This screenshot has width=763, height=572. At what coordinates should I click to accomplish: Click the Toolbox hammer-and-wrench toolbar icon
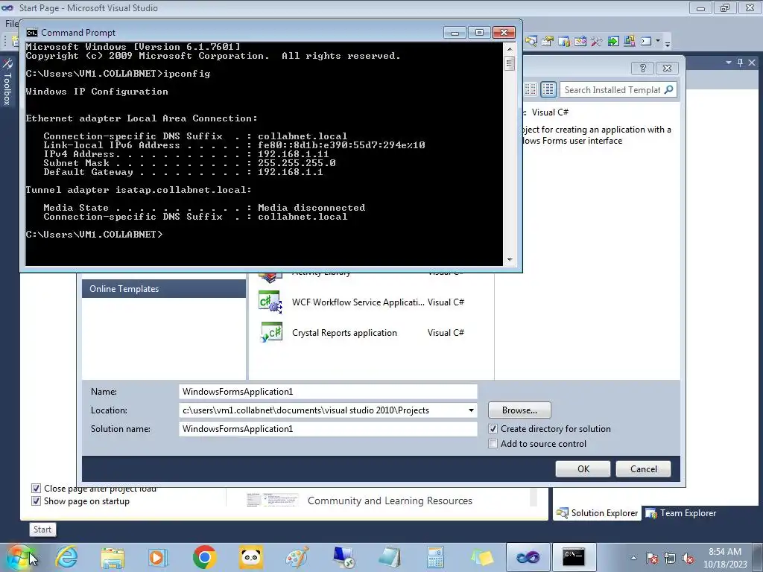click(597, 42)
